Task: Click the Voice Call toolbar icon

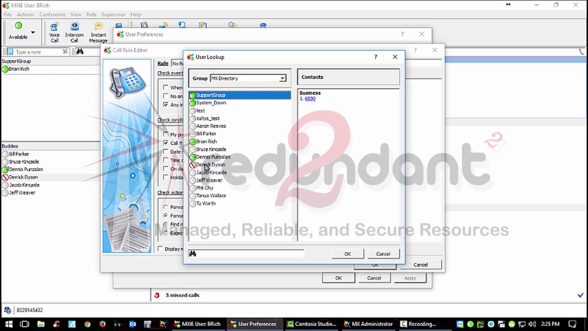Action: pos(54,32)
